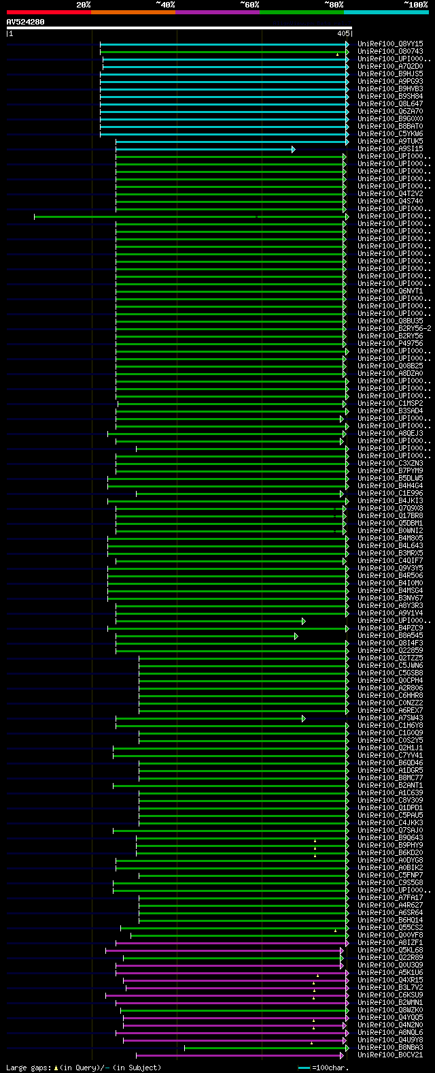Open hit UniRef100_B9HVB3
This screenshot has height=1073, width=435.
[390, 89]
